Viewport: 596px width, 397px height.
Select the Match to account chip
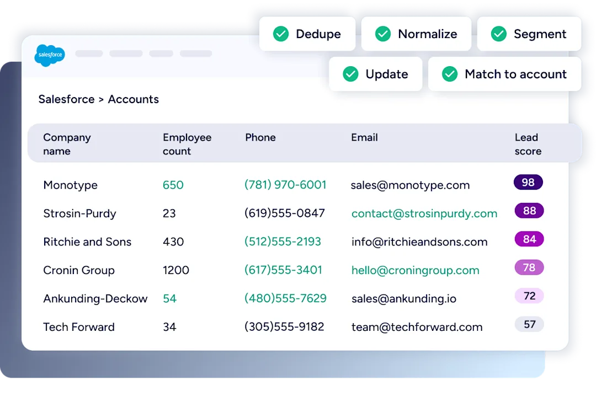[x=505, y=74]
